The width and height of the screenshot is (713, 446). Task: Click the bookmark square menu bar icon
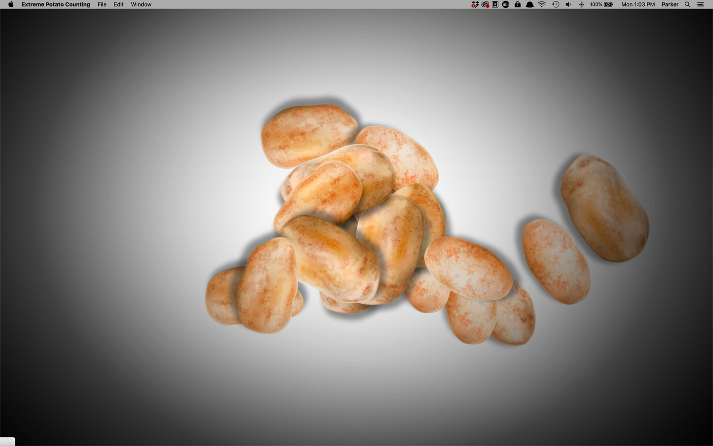click(x=495, y=4)
